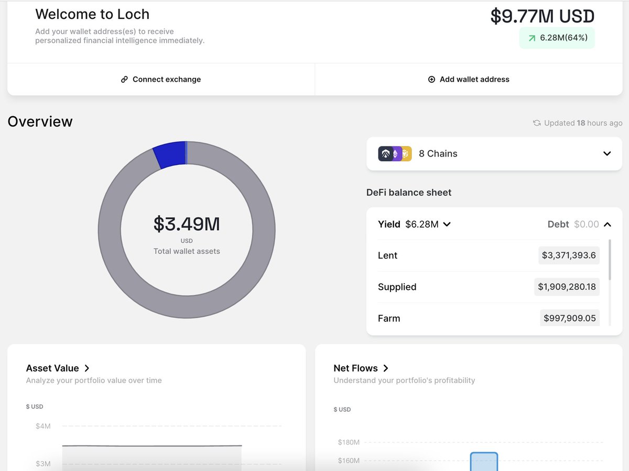Click the 6.28M(64%) change badge
Screen dimensions: 629x471
tap(557, 38)
